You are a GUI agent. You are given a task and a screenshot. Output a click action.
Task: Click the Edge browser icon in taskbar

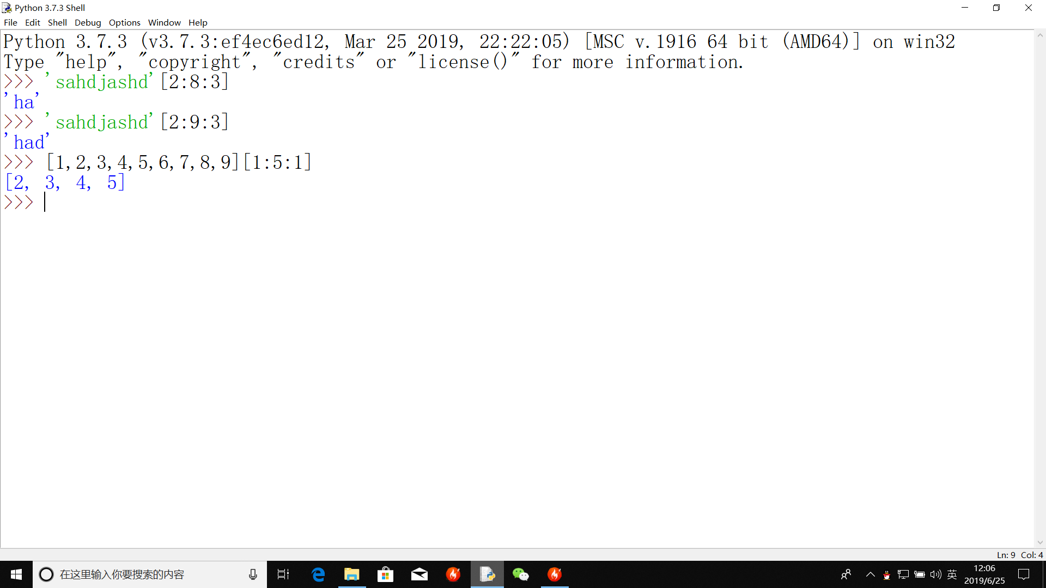point(318,574)
